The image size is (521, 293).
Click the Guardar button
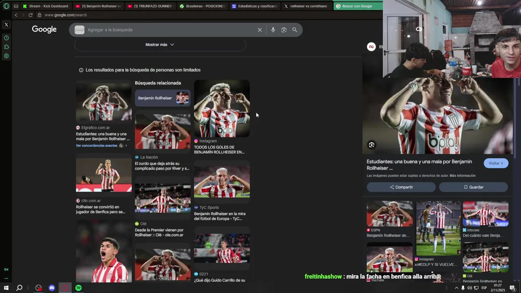(473, 187)
